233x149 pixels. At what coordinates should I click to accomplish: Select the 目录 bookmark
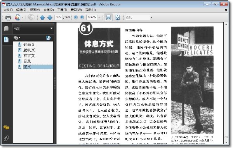(27, 61)
